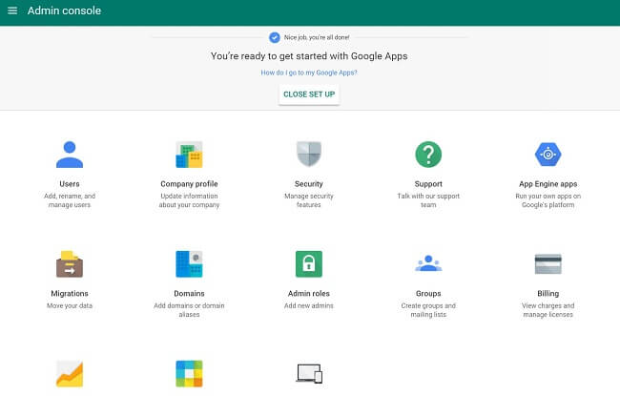This screenshot has height=396, width=620.
Task: Select the Billing label
Action: tap(548, 294)
